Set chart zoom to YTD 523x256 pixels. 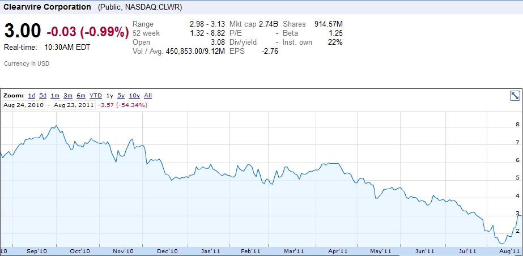coord(96,96)
